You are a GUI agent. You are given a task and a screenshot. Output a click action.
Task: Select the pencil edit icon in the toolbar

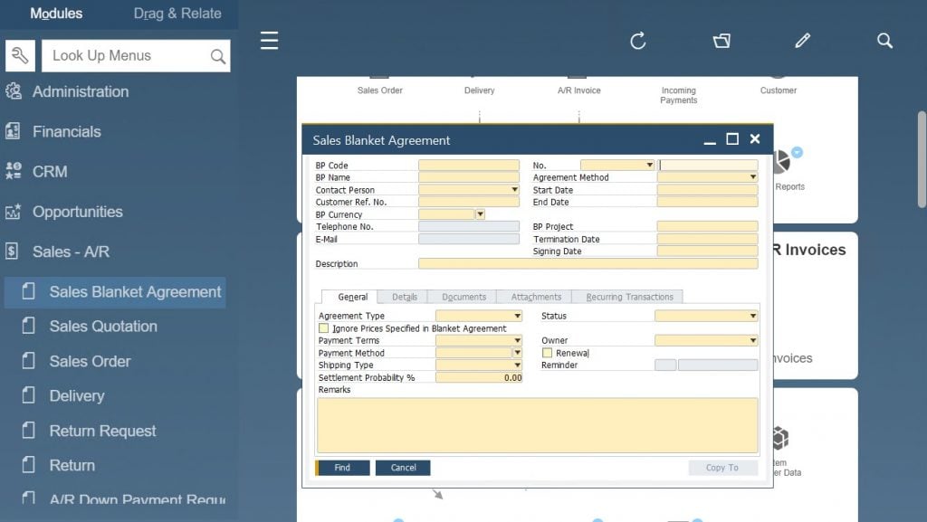[802, 41]
